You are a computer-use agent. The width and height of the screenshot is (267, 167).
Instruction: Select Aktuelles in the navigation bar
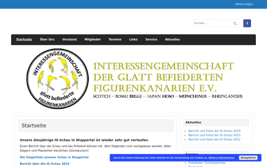(x=172, y=40)
